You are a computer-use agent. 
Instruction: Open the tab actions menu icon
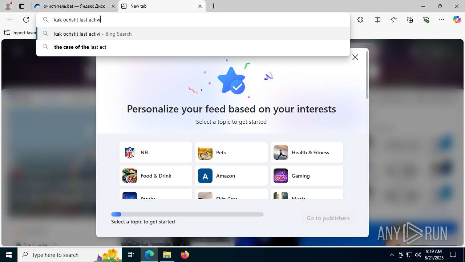pos(22,6)
